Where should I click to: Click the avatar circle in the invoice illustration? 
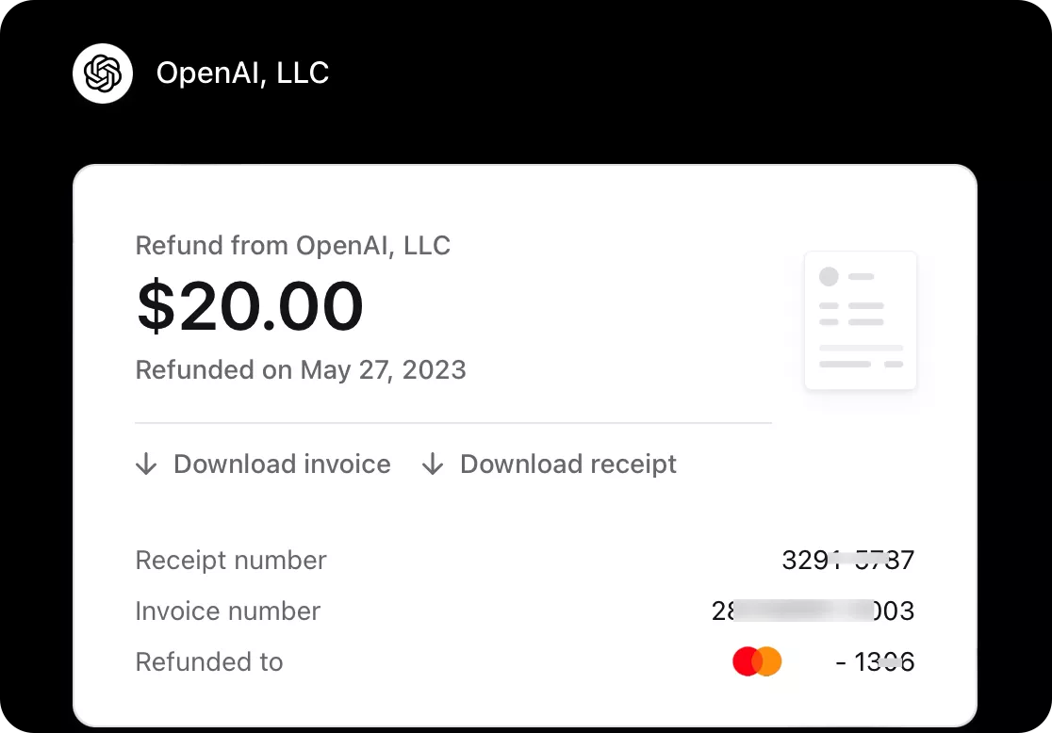829,277
